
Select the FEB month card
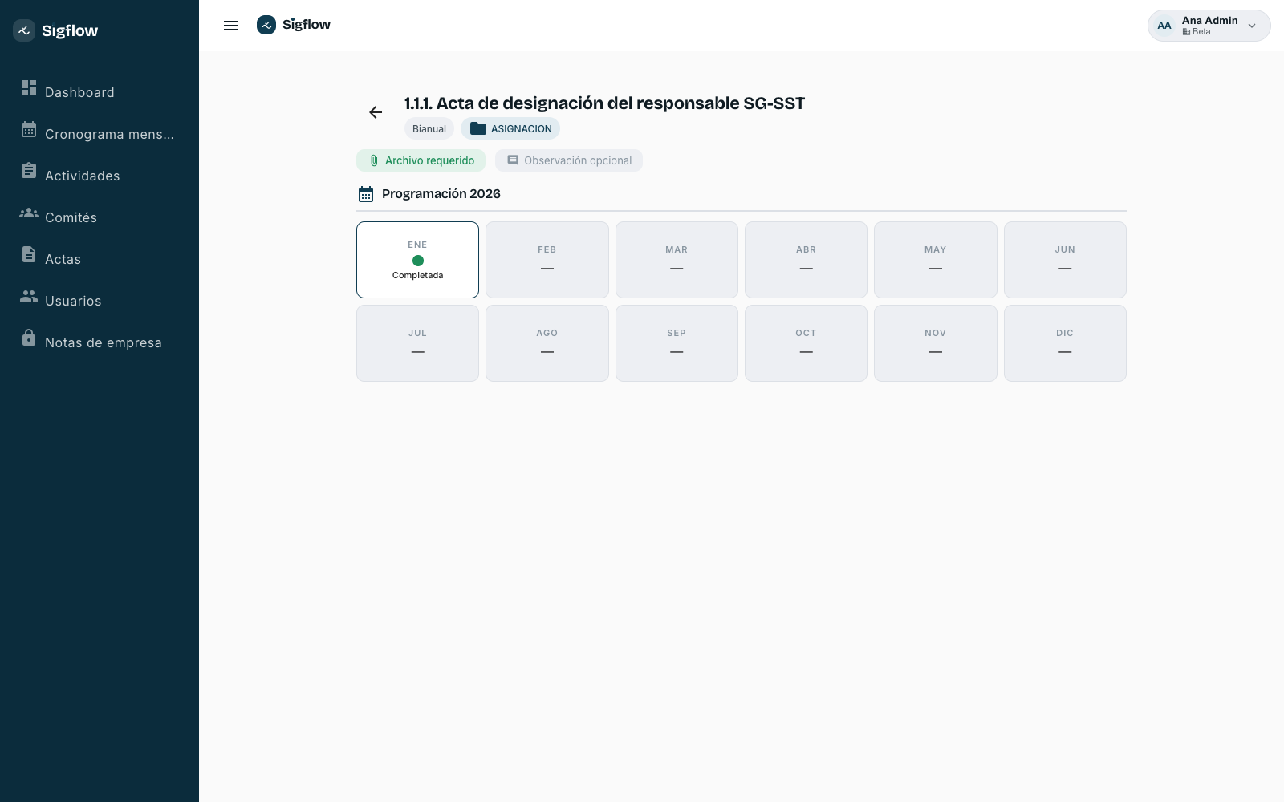point(547,260)
